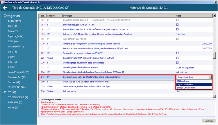Select '1 Quantidade item' in dropdown list
This screenshot has width=218, height=125.
194,84
